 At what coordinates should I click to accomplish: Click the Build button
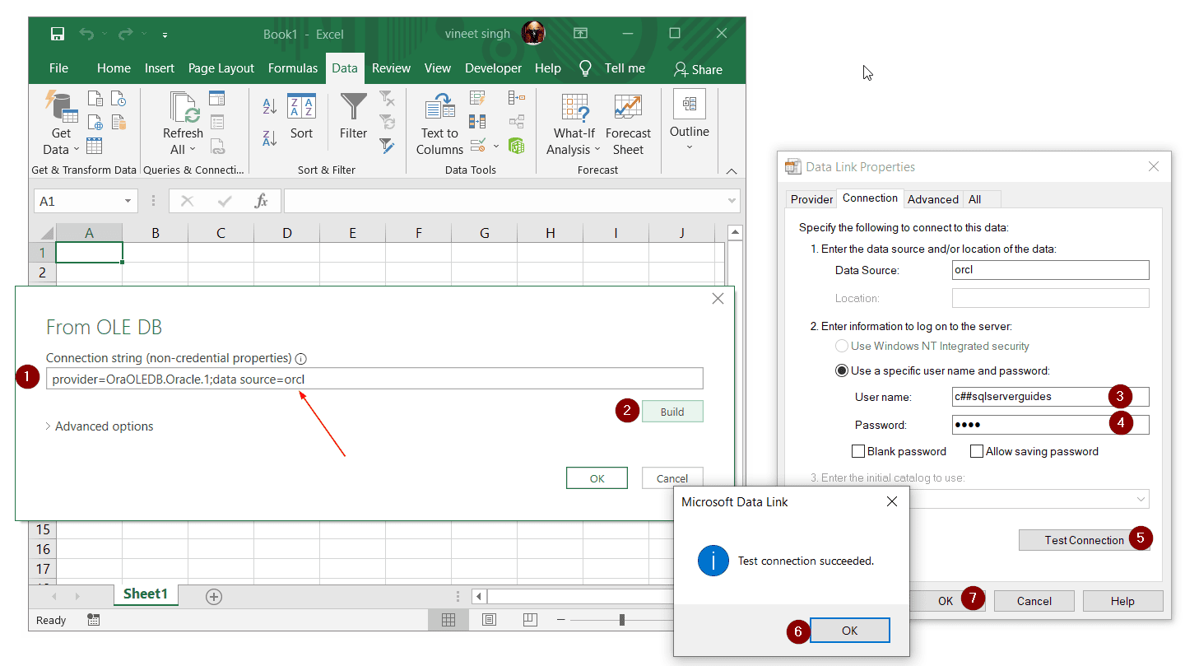(x=672, y=411)
